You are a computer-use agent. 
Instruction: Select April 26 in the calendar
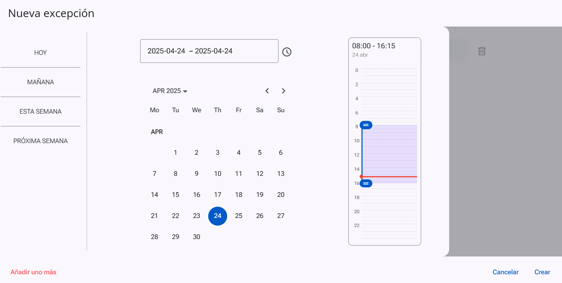coord(260,216)
